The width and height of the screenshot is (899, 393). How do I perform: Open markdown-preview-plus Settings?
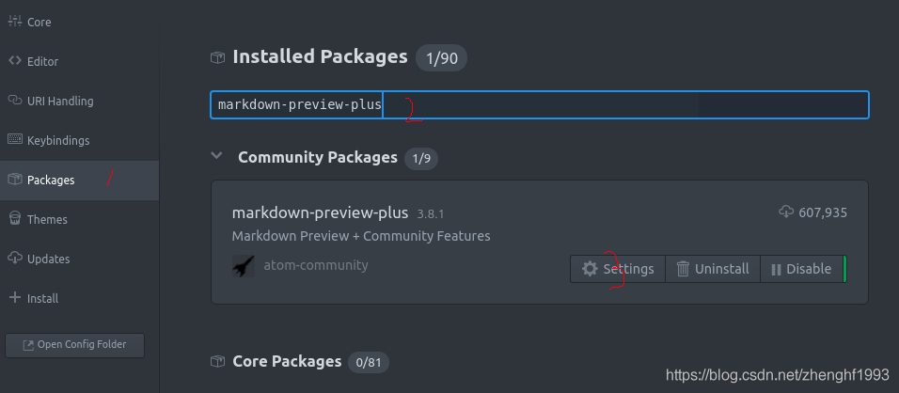pos(618,269)
